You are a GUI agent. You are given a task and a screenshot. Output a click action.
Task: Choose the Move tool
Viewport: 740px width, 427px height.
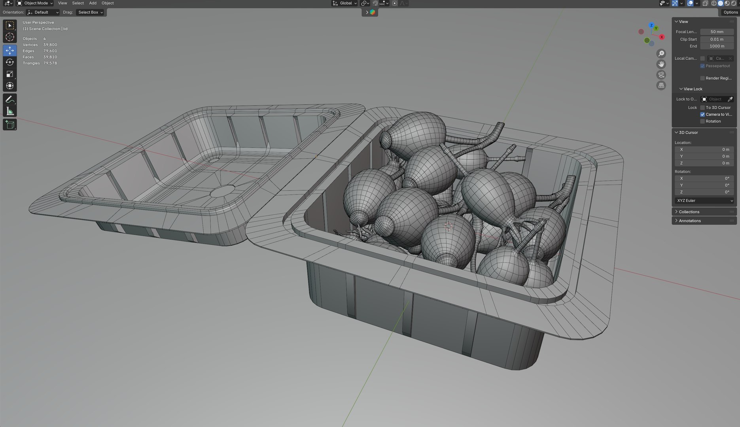click(x=10, y=50)
